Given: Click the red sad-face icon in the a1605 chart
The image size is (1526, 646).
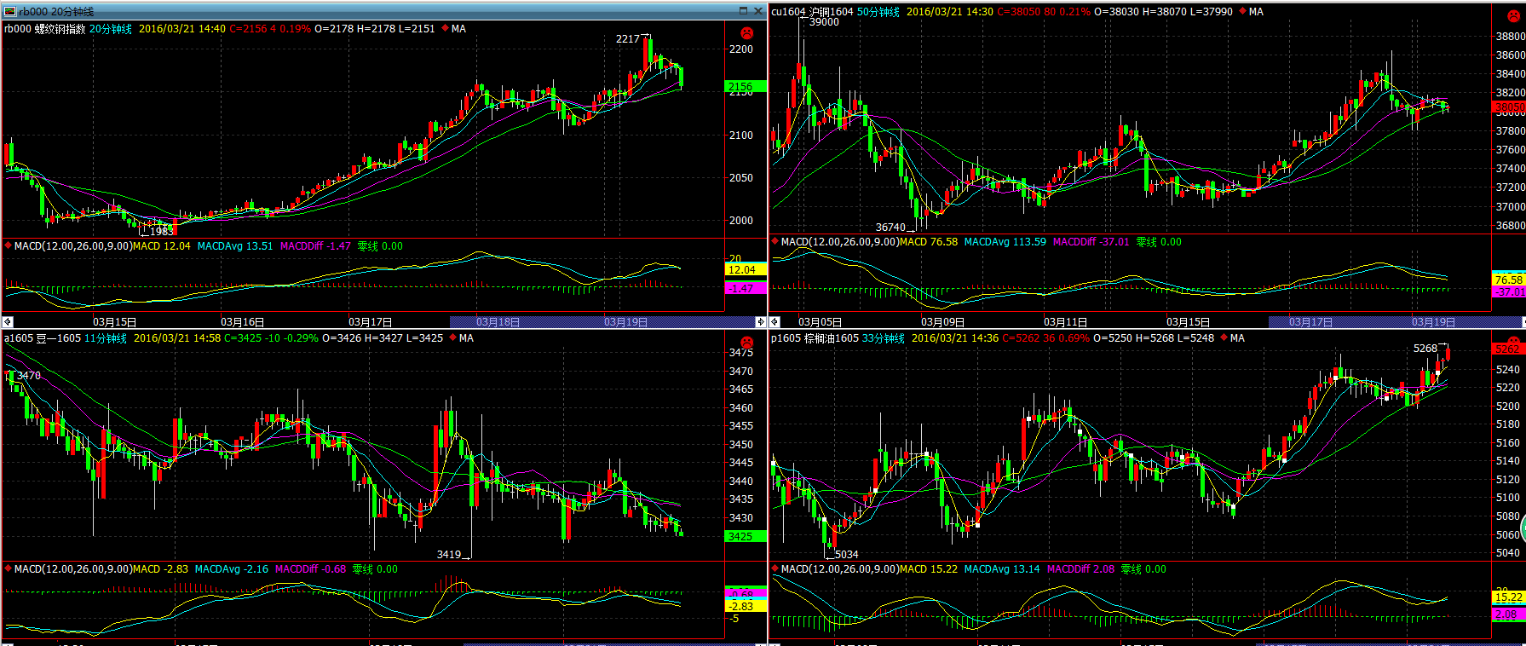Looking at the screenshot, I should click(x=746, y=343).
